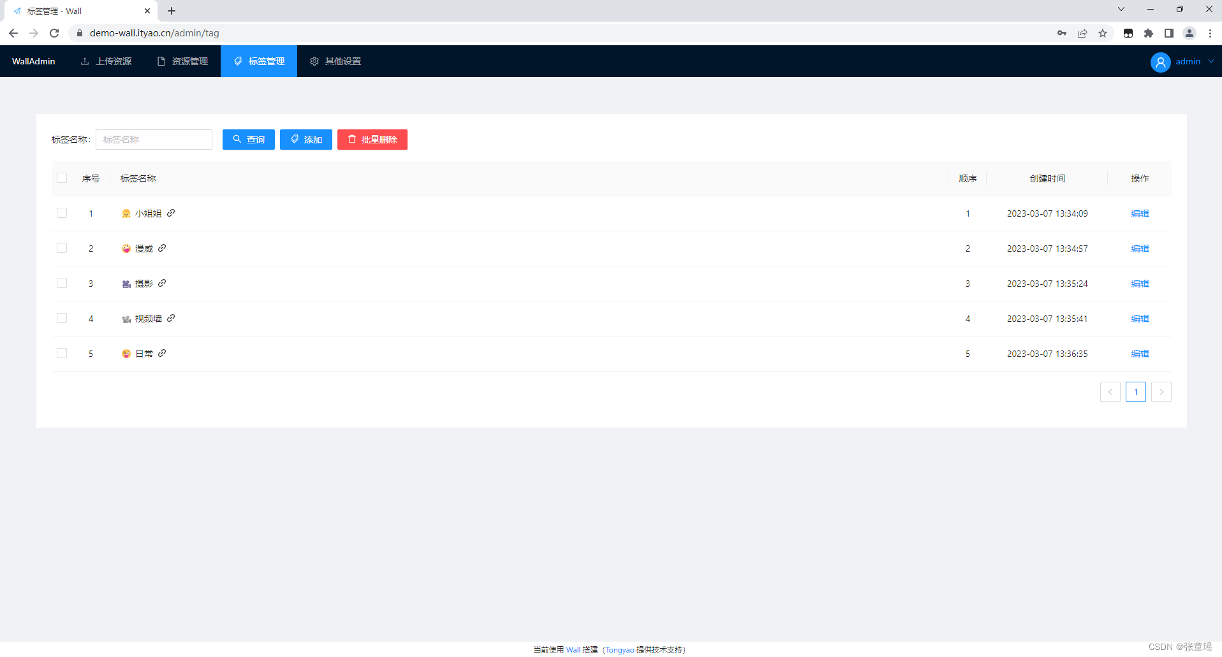The height and width of the screenshot is (657, 1222).
Task: Tick the checkbox for row 5 日常
Action: point(62,353)
